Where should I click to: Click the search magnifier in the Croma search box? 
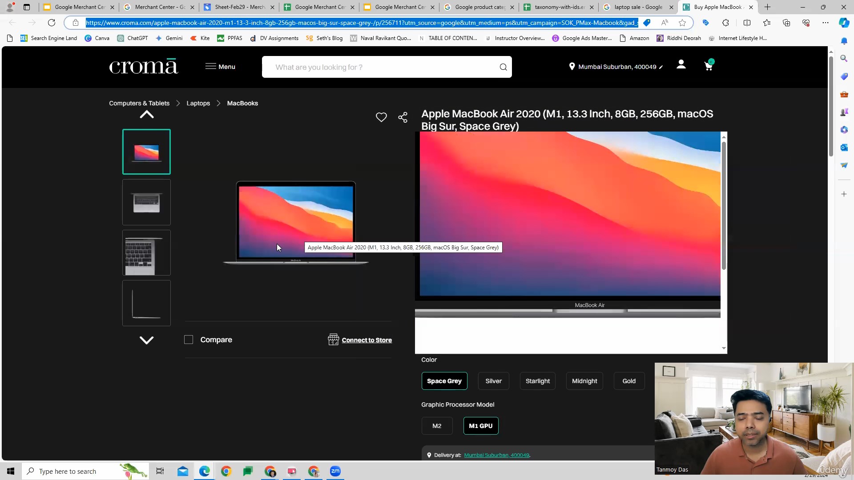click(503, 67)
